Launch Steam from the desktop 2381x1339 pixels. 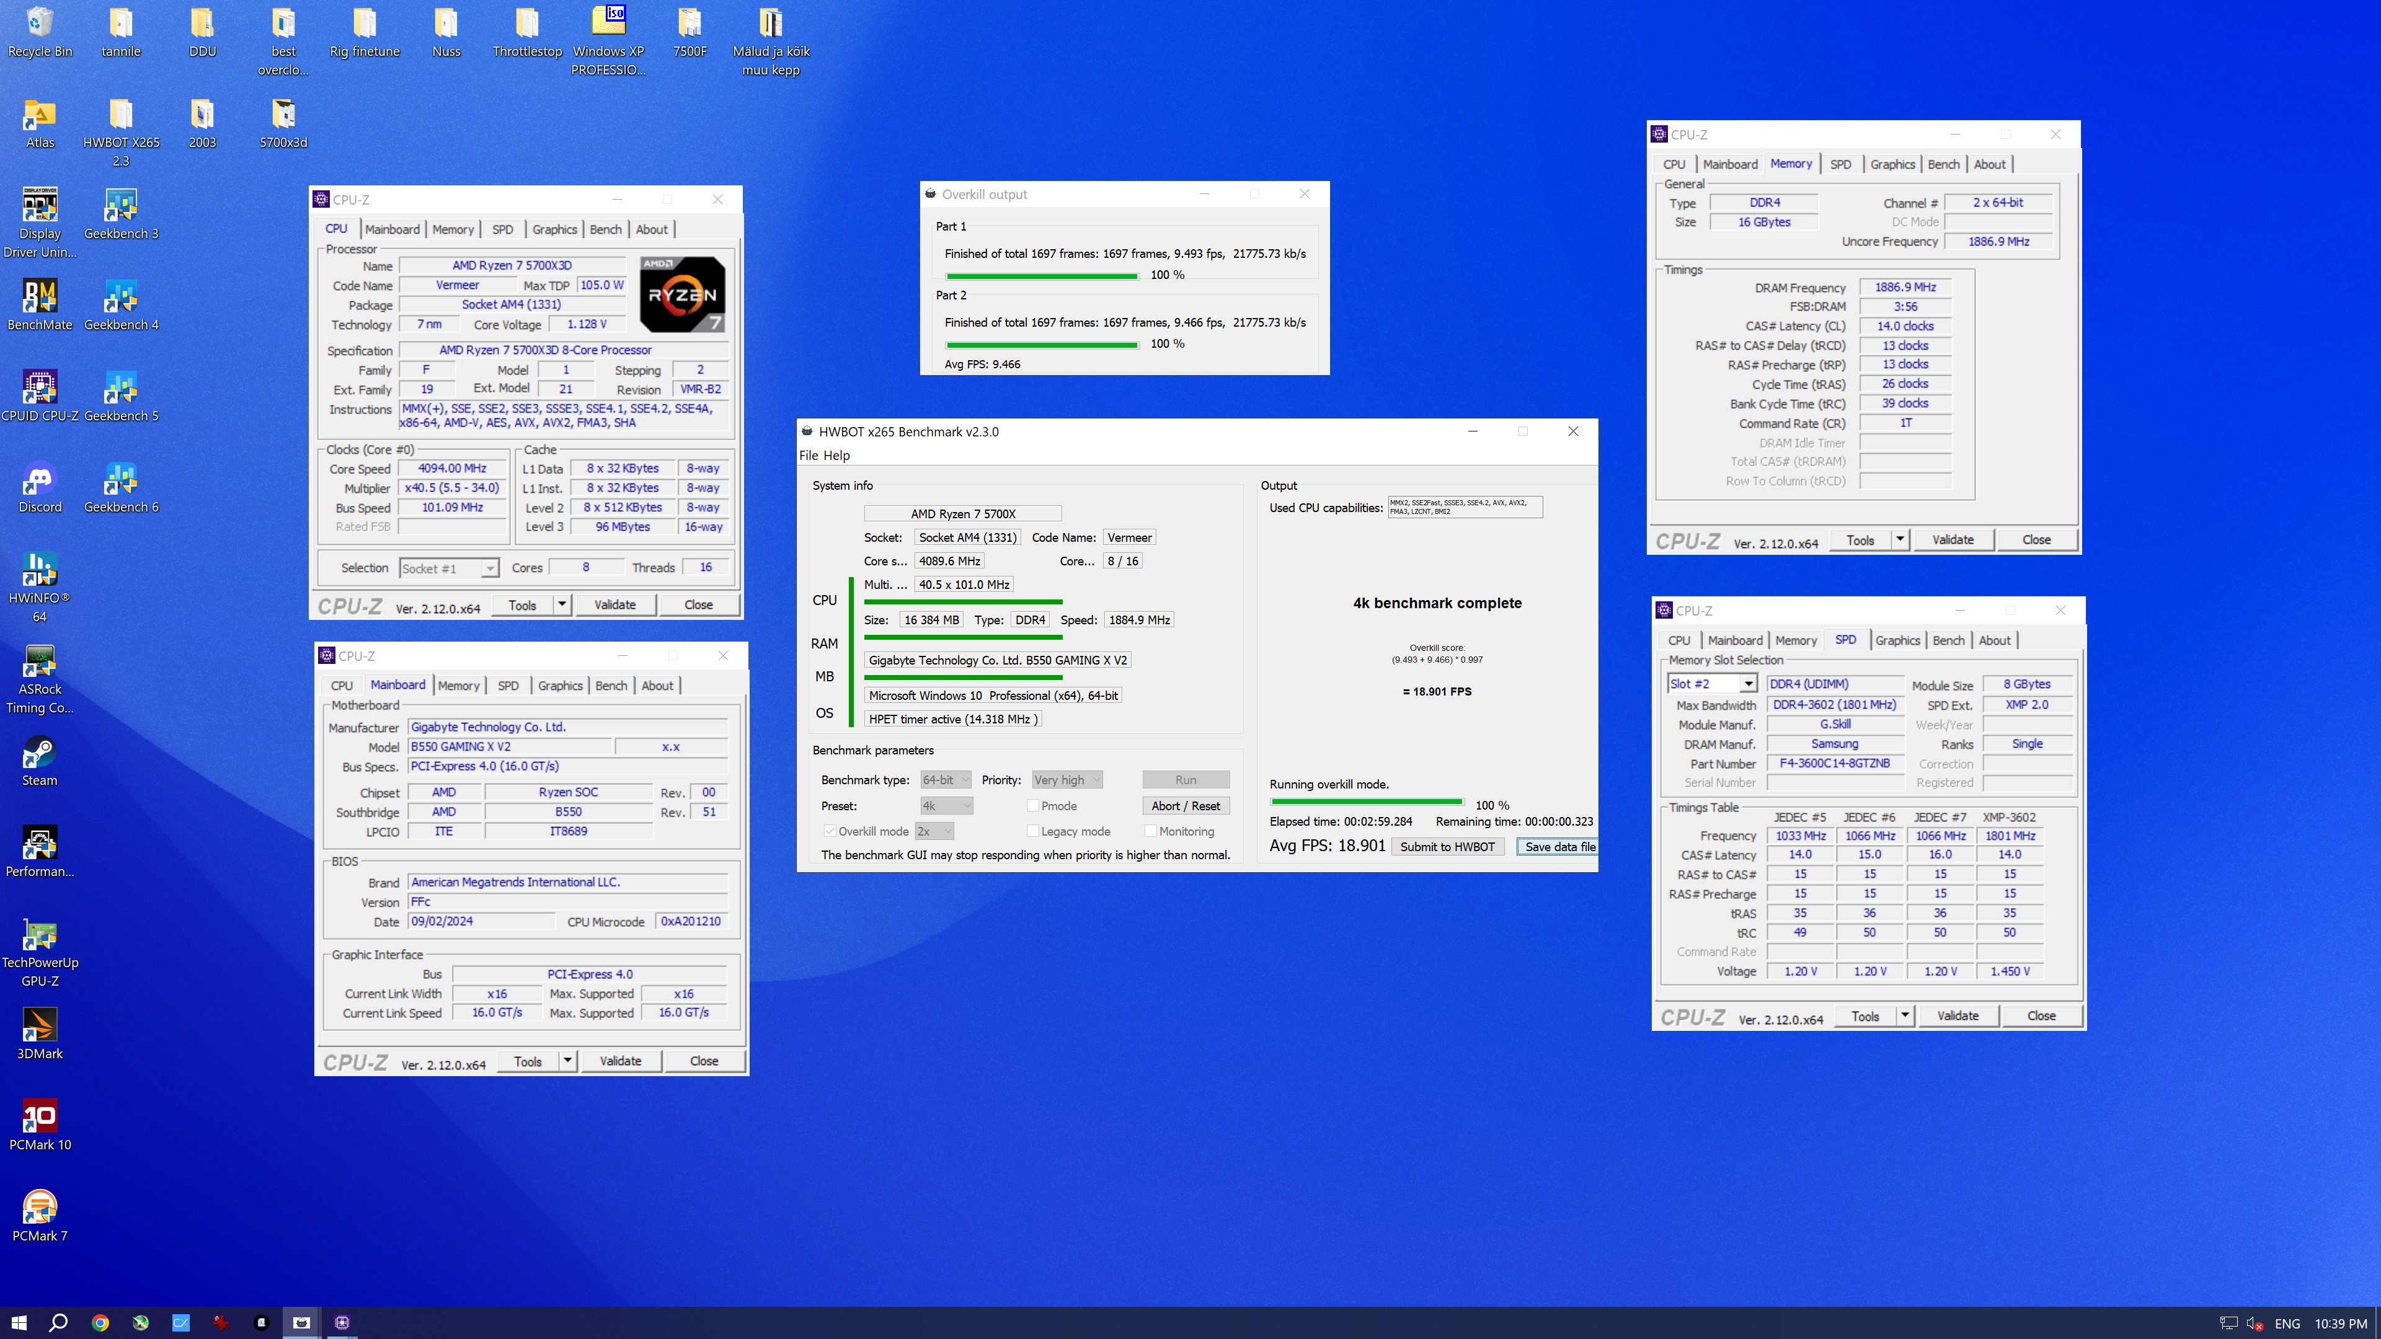[x=40, y=761]
